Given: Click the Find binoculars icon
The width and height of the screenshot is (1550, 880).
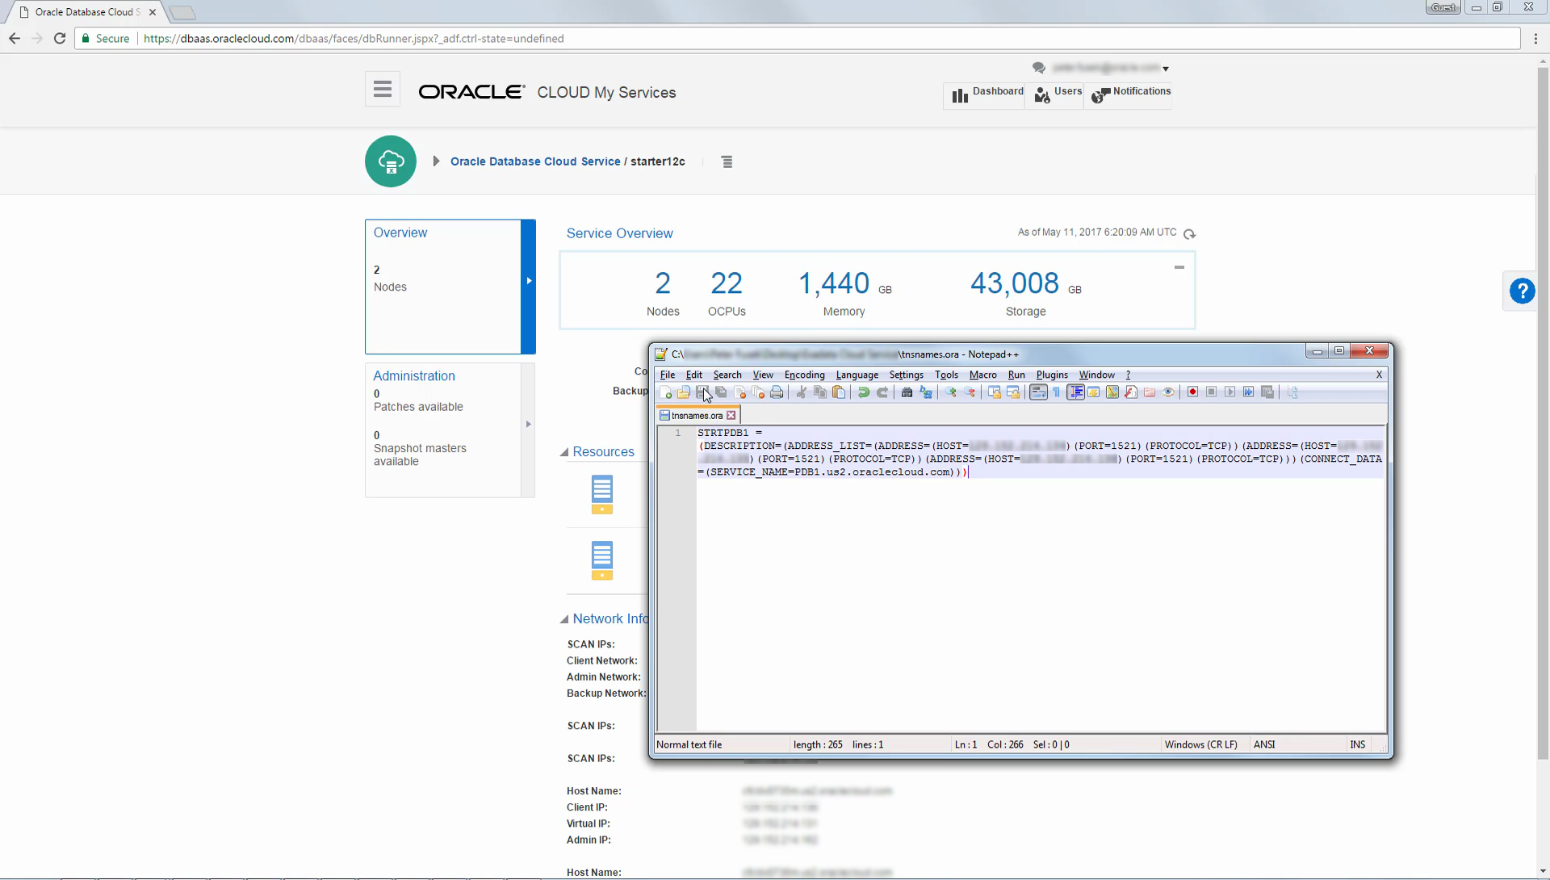Looking at the screenshot, I should coord(907,393).
